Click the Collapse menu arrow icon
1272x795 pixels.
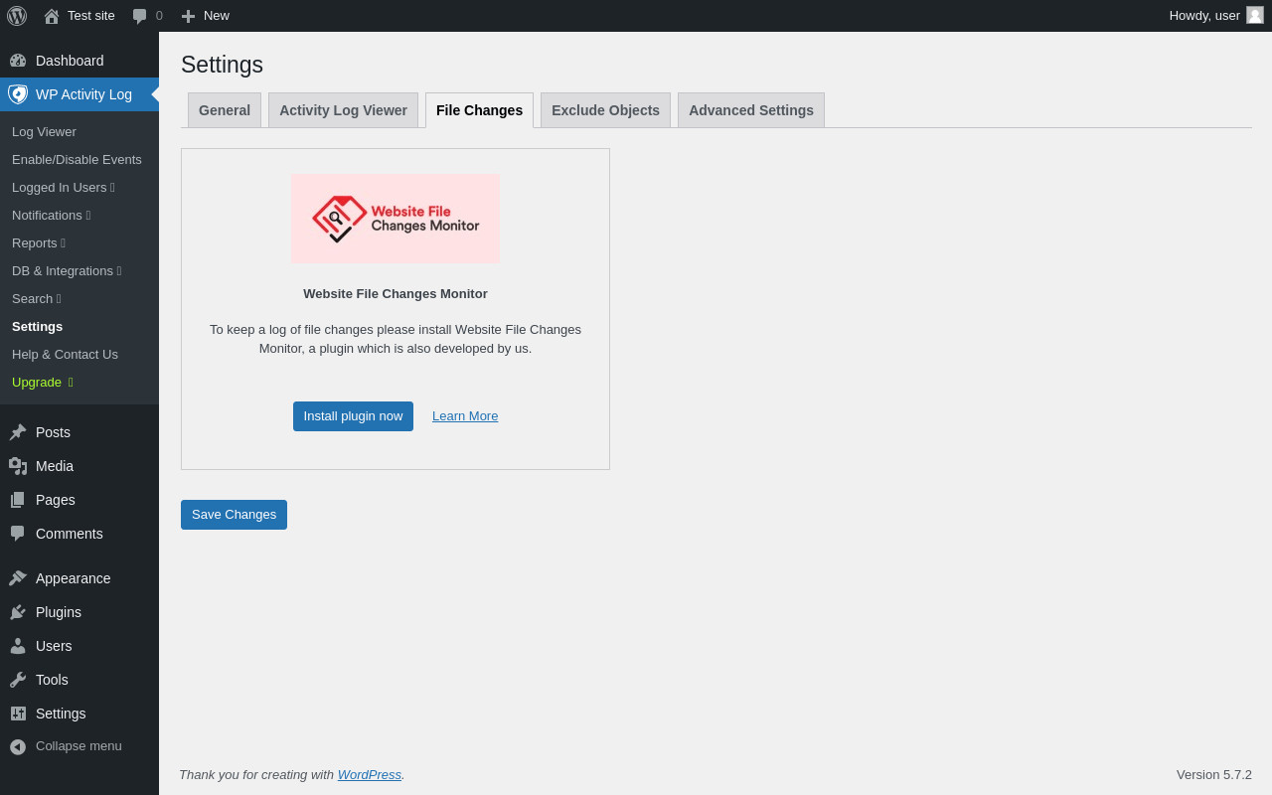[x=18, y=746]
